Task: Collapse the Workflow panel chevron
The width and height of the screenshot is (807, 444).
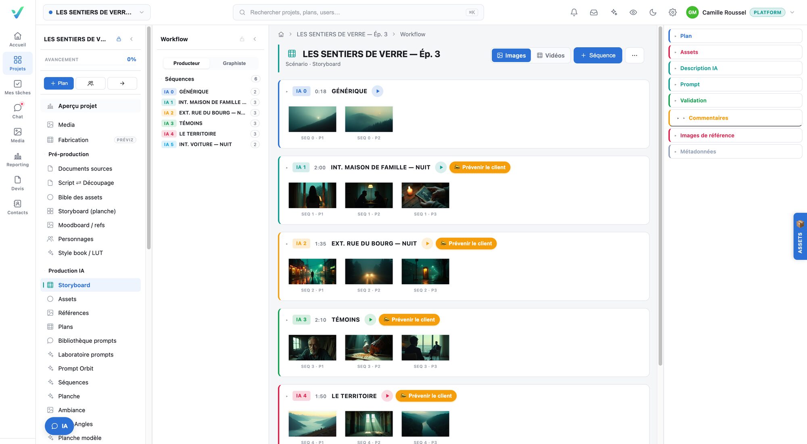Action: (x=255, y=39)
